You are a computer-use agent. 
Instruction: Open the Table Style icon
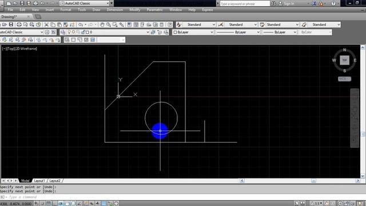(262, 25)
